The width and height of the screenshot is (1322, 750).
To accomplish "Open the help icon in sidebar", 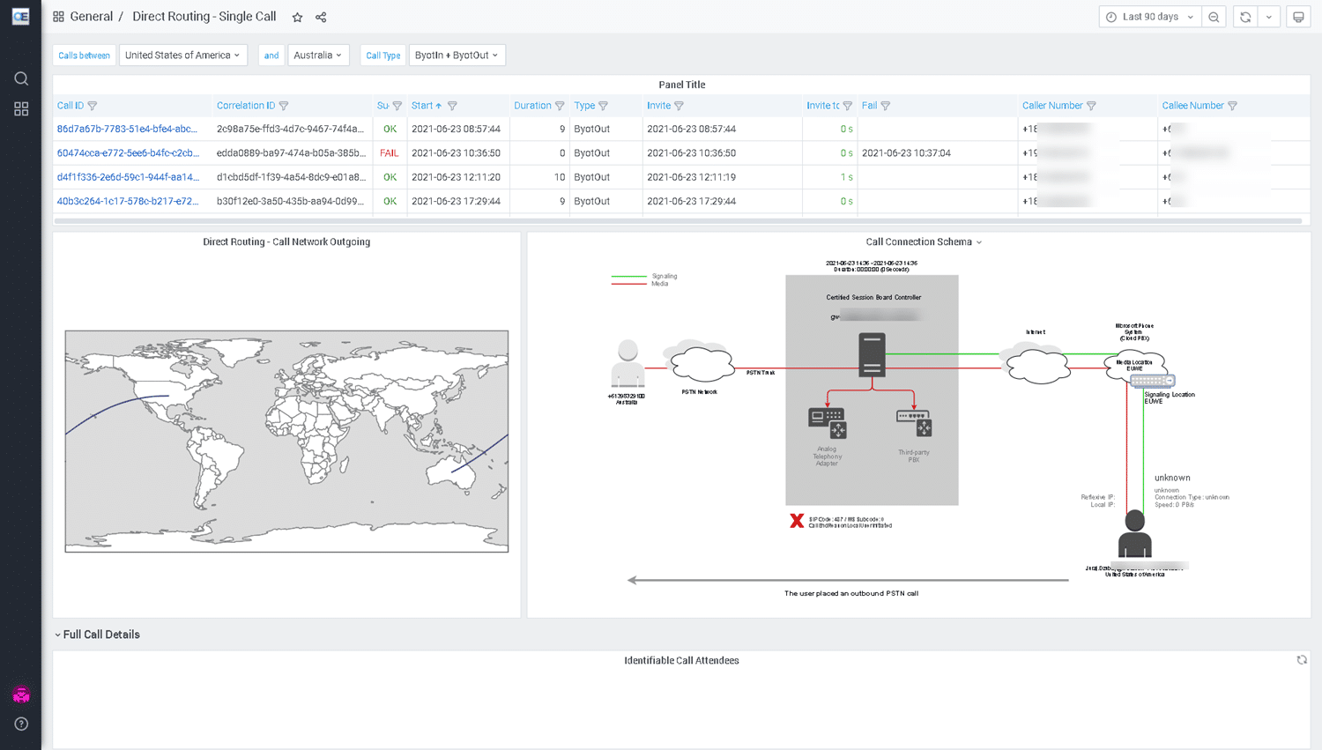I will pos(21,724).
